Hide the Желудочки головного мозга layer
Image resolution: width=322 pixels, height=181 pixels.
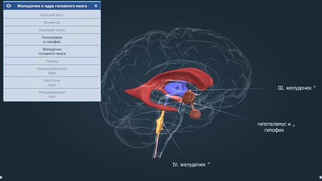tap(52, 51)
